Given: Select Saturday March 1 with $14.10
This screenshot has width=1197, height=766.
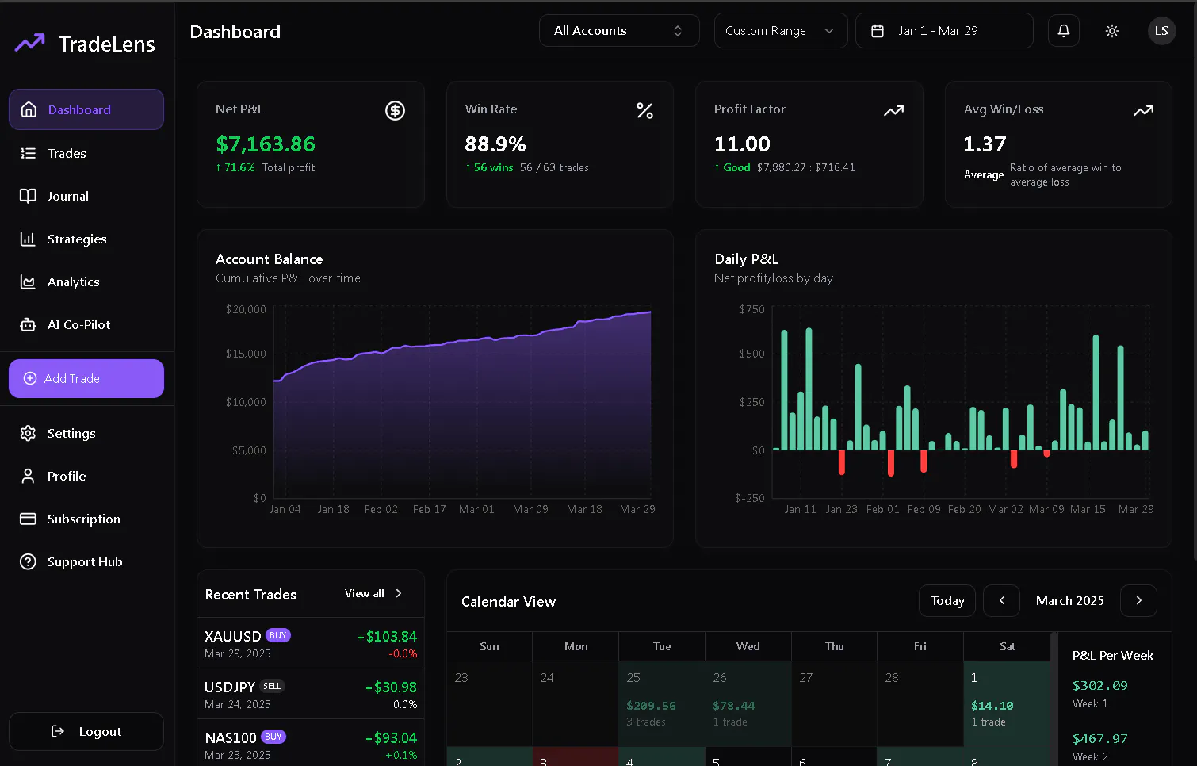Looking at the screenshot, I should 1007,703.
